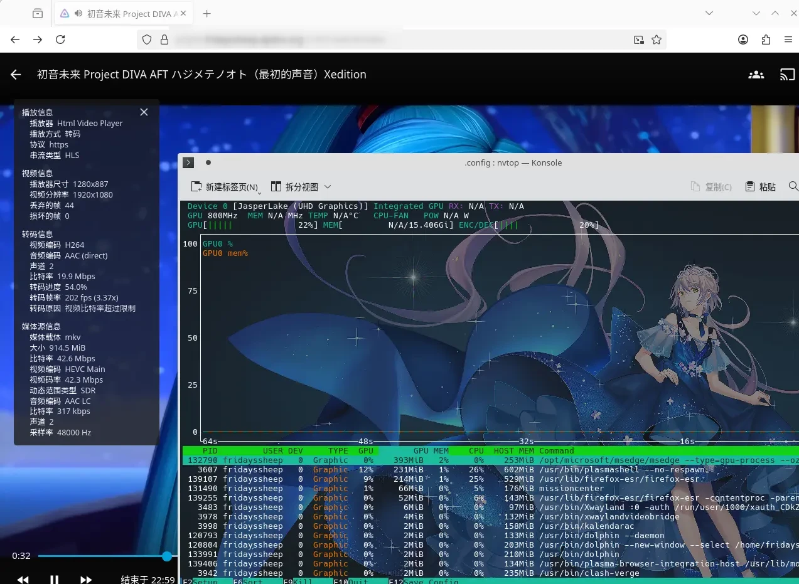Image resolution: width=799 pixels, height=584 pixels.
Task: Click the video progress slider handle
Action: pos(166,556)
